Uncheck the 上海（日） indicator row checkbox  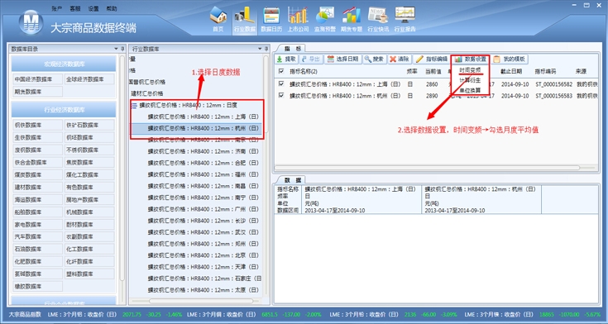[x=281, y=83]
